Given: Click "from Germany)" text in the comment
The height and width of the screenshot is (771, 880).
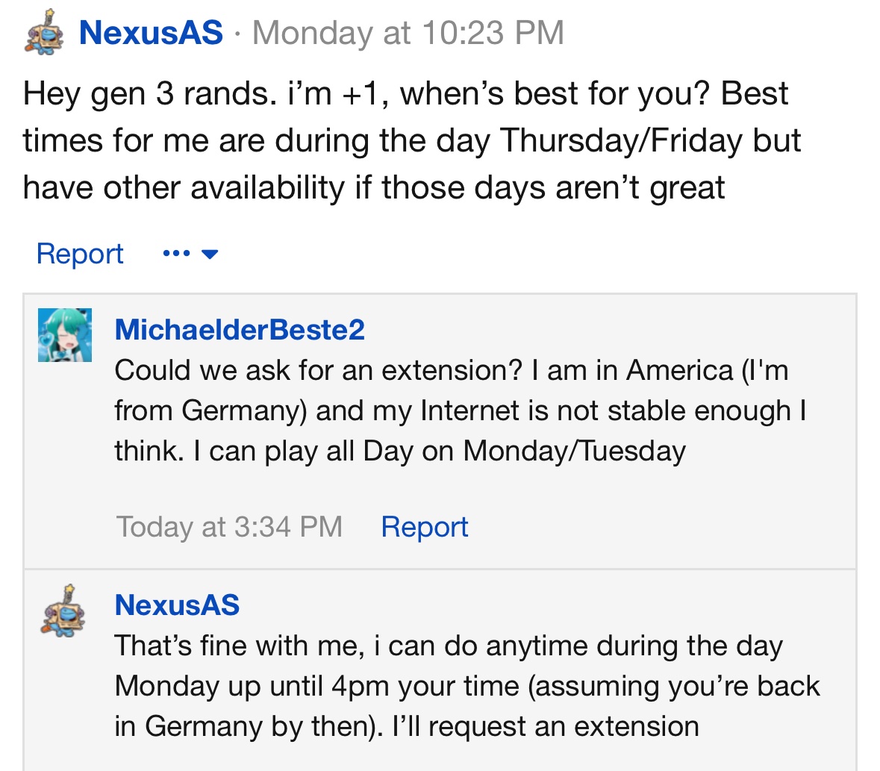Looking at the screenshot, I should [210, 411].
